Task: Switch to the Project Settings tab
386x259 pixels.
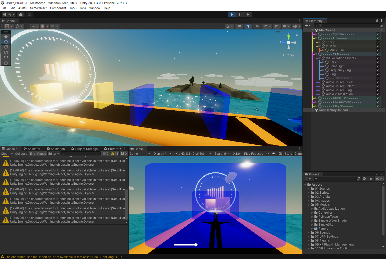Action: point(85,149)
